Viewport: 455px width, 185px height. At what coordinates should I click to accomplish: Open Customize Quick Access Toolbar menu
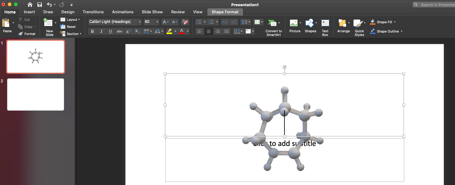coord(71,5)
